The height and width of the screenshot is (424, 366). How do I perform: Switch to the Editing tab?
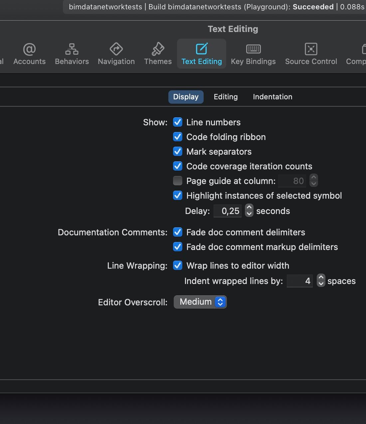point(226,97)
